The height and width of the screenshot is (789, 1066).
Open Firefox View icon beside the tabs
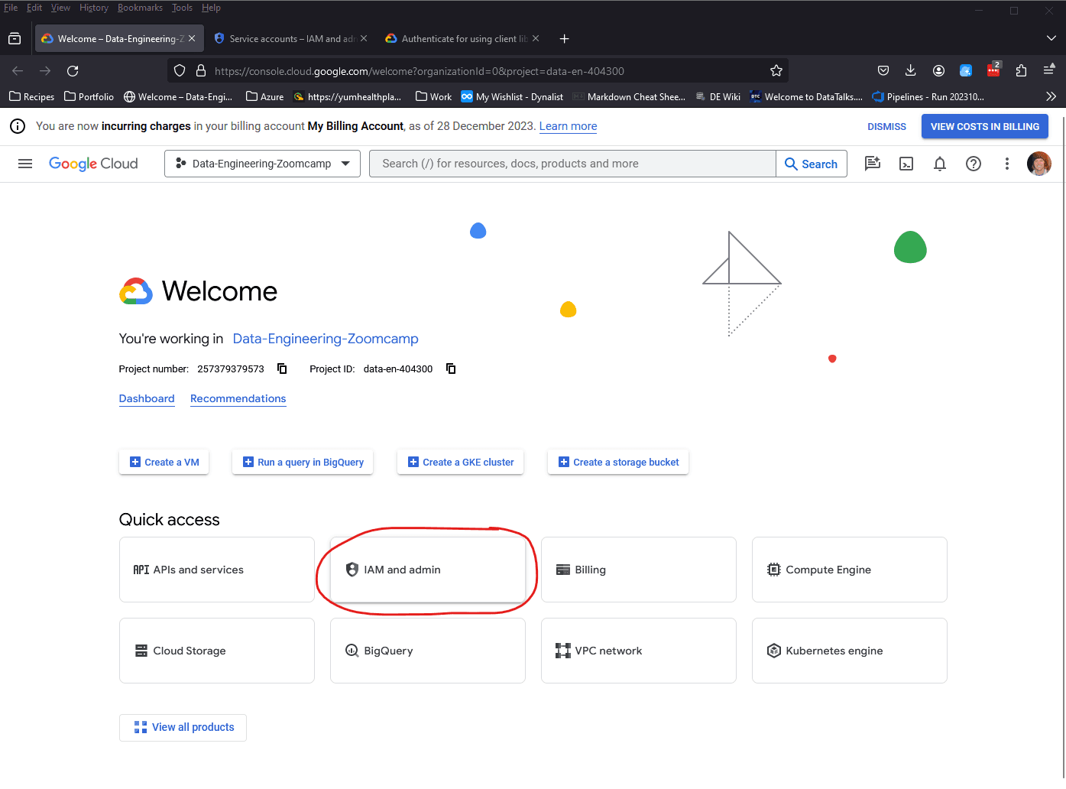click(15, 38)
